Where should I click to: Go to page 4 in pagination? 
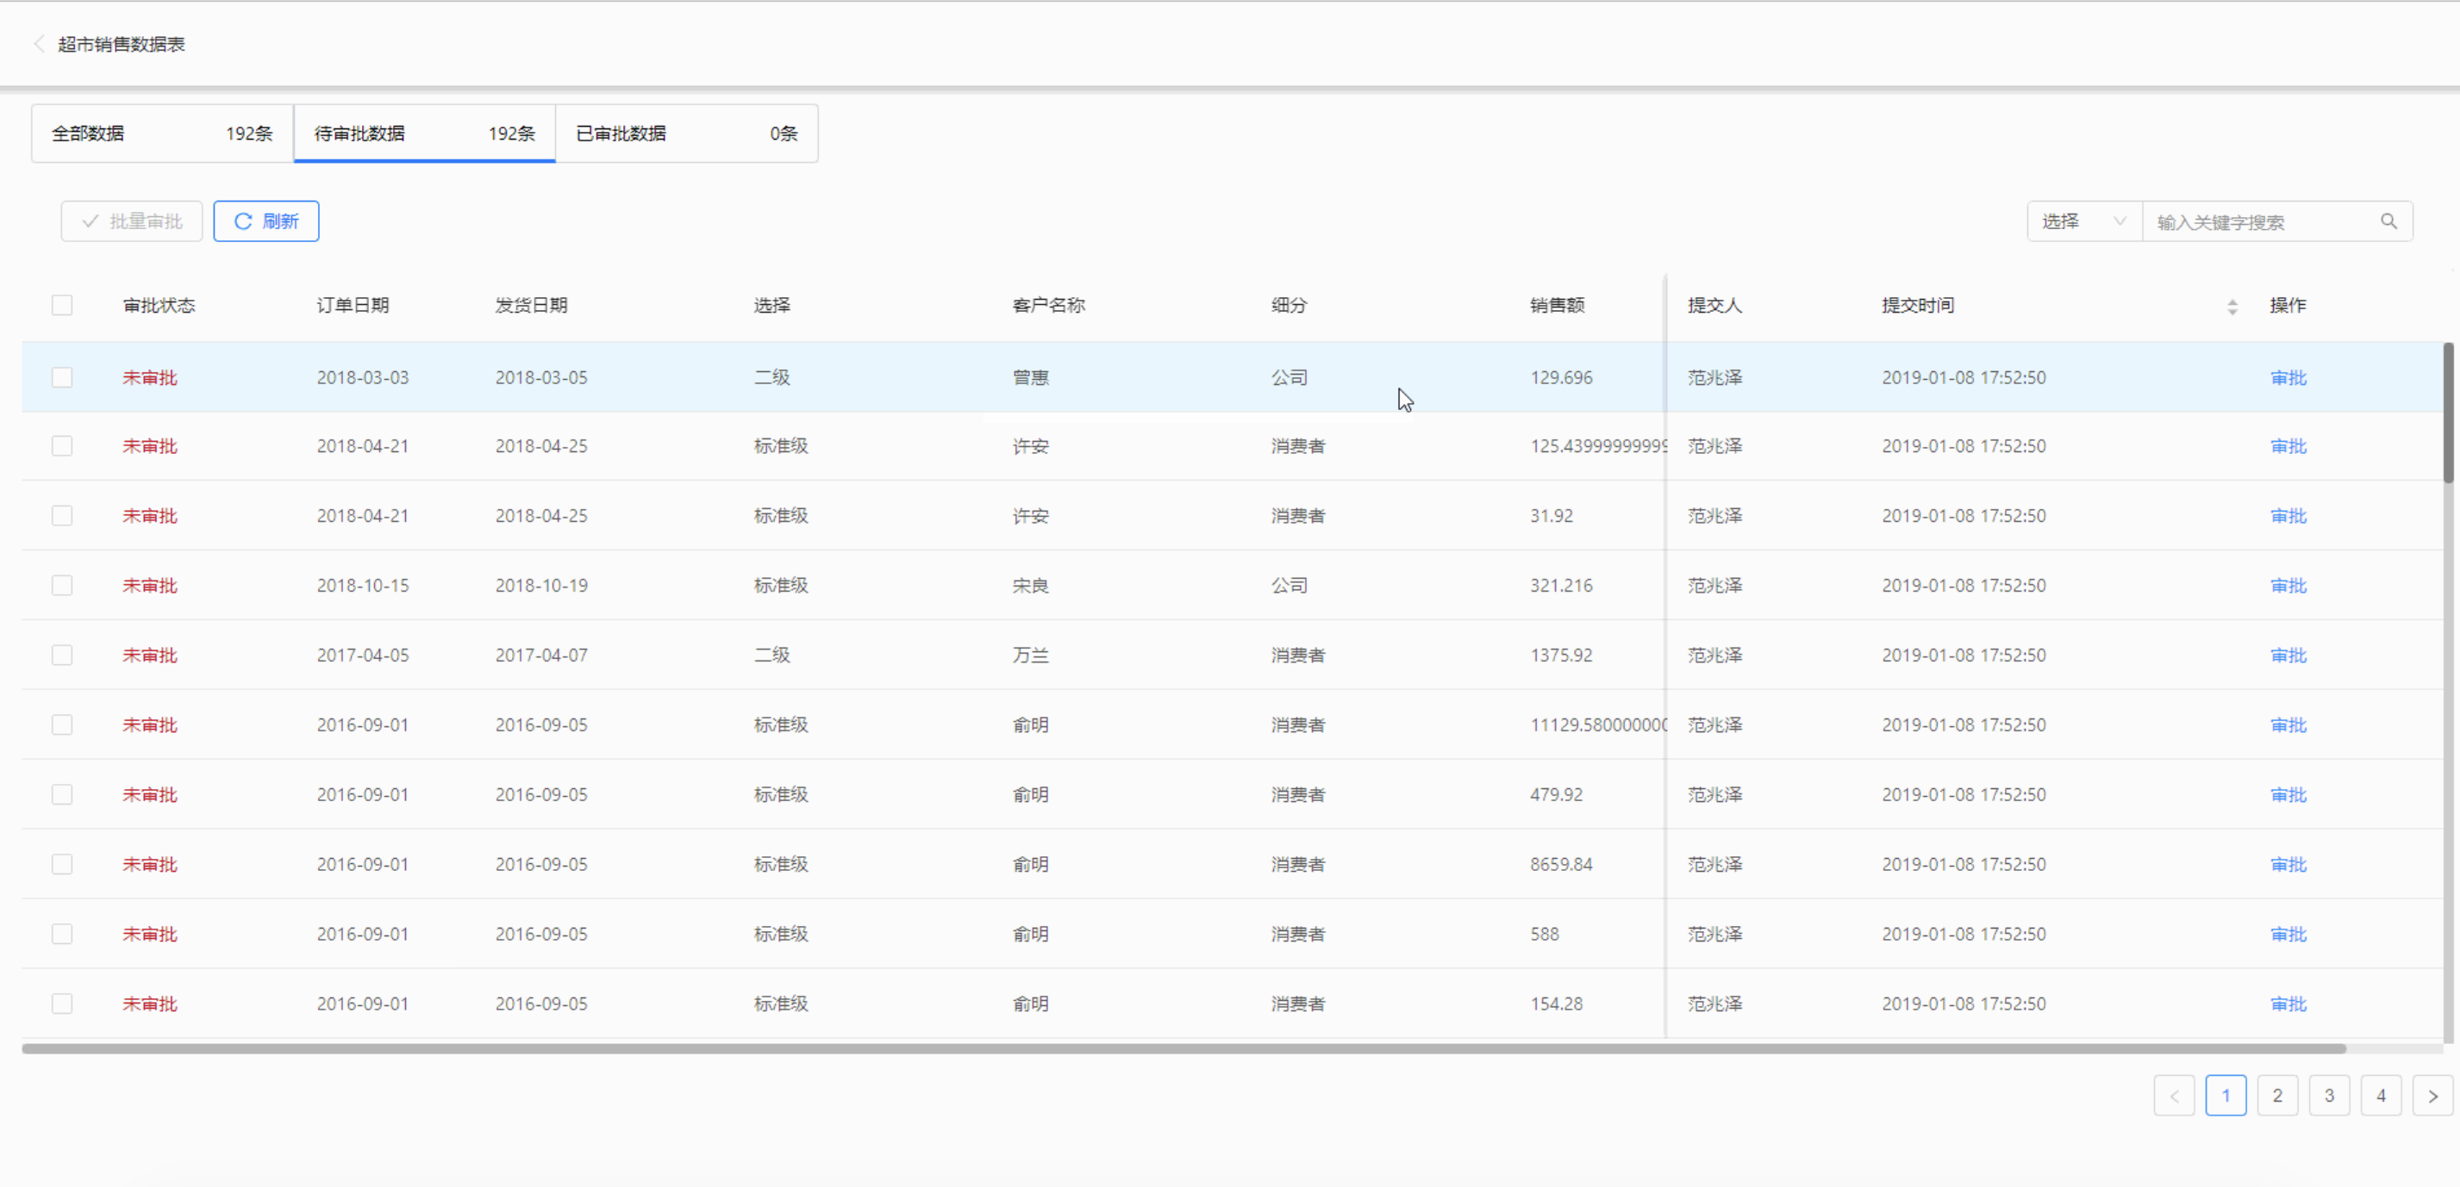[x=2380, y=1096]
